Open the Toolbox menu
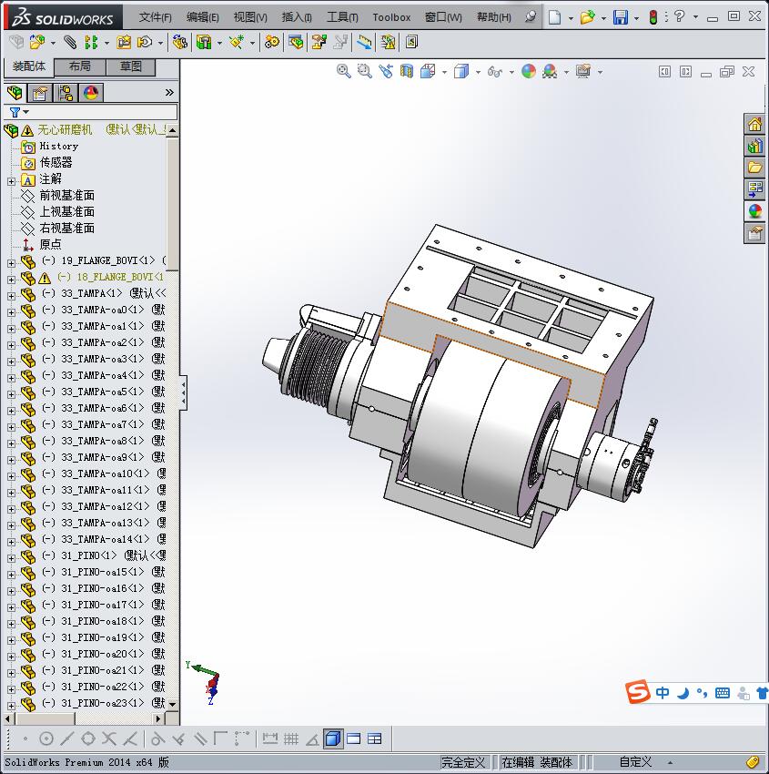 click(391, 17)
